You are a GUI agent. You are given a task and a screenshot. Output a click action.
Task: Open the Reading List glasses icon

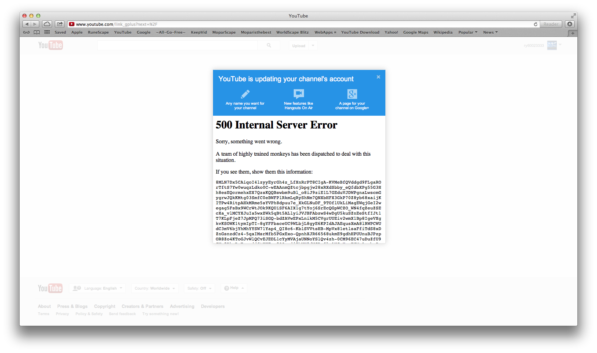pos(26,32)
